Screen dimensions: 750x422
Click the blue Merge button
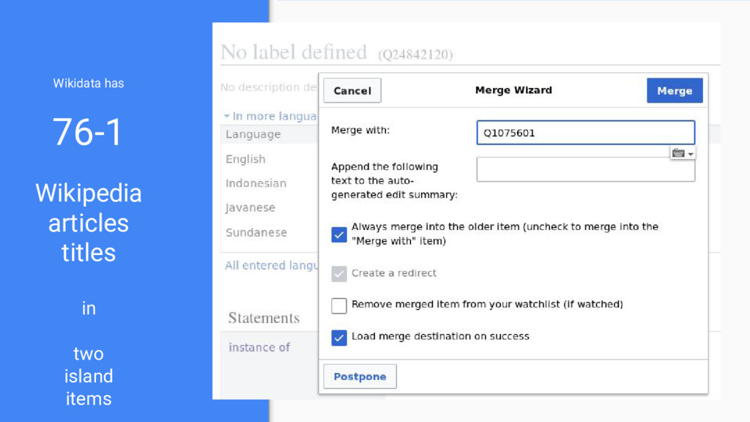coord(675,90)
